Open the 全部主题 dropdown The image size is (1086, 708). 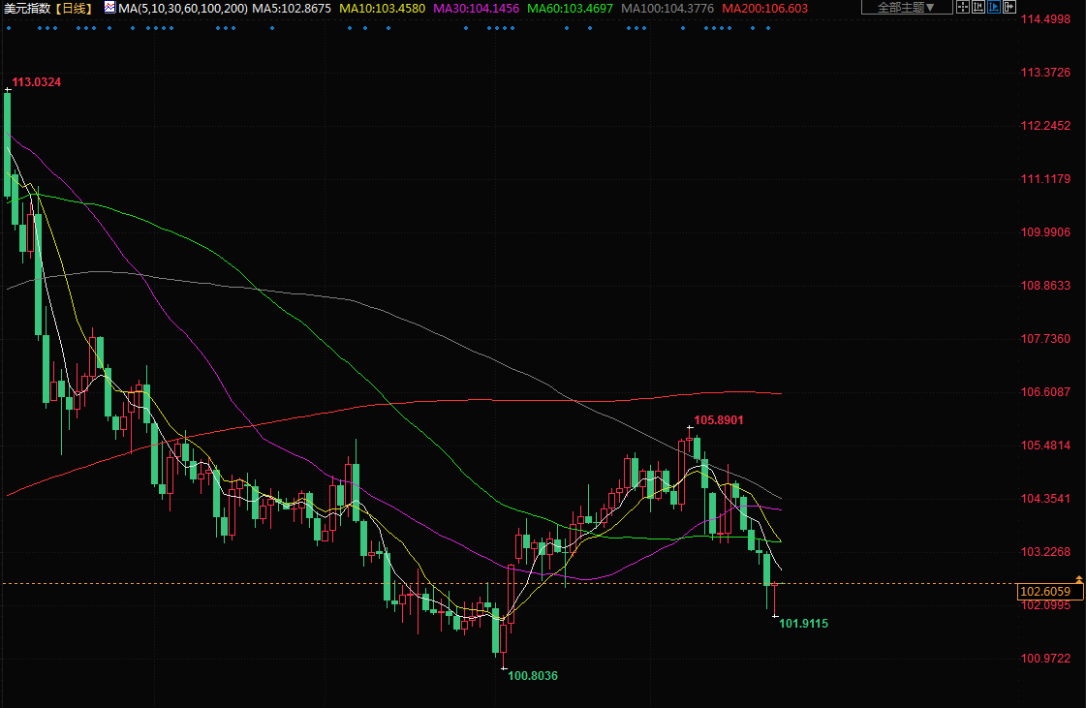coord(900,8)
